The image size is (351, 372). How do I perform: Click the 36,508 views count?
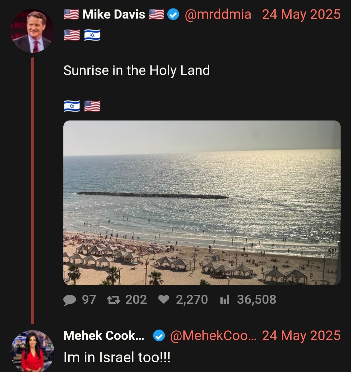coord(256,300)
